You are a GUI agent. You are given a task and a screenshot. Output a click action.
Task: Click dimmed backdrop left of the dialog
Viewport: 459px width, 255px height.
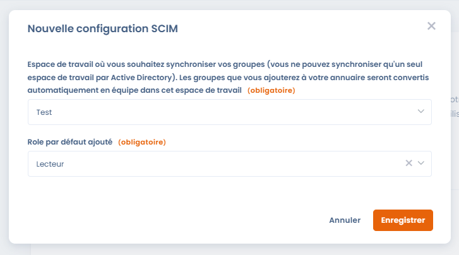tap(4, 126)
